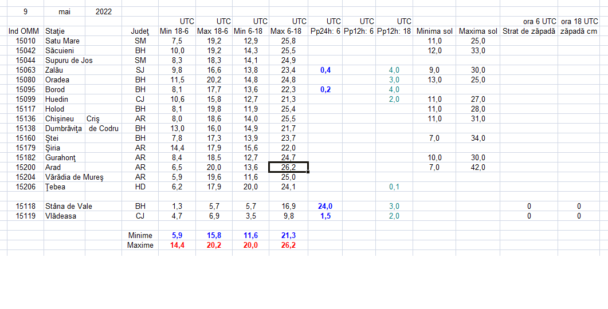Select the Pp12h: 18 header cell
Image resolution: width=608 pixels, height=309 pixels.
pyautogui.click(x=394, y=31)
